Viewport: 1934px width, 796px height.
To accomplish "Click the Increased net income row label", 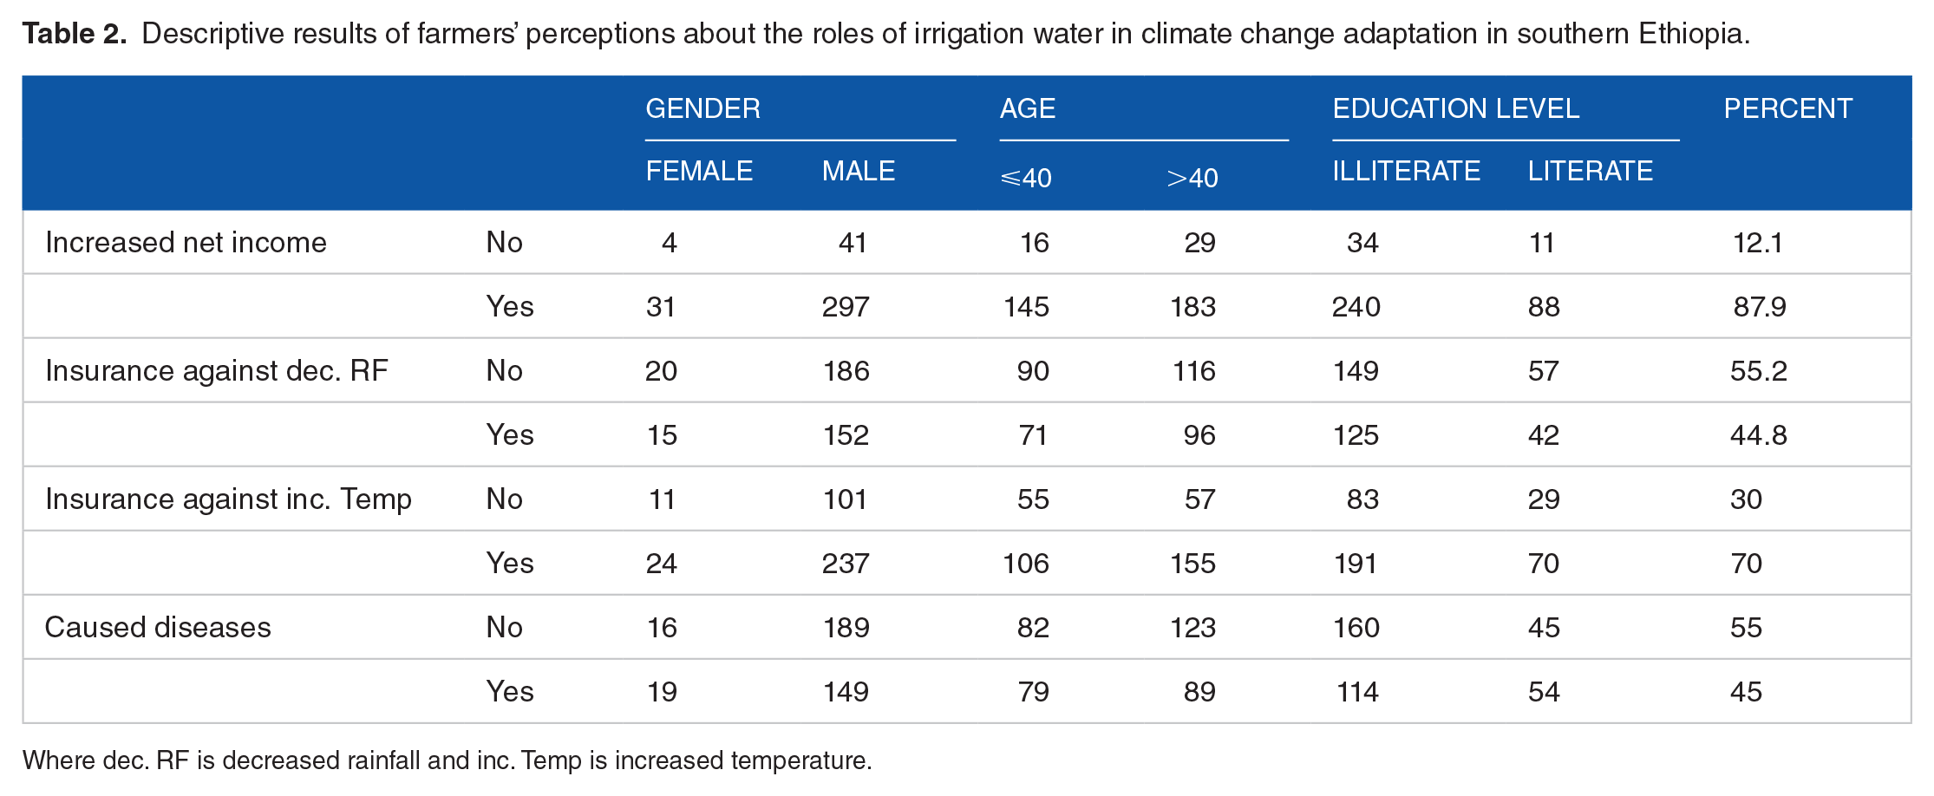I will pos(186,242).
